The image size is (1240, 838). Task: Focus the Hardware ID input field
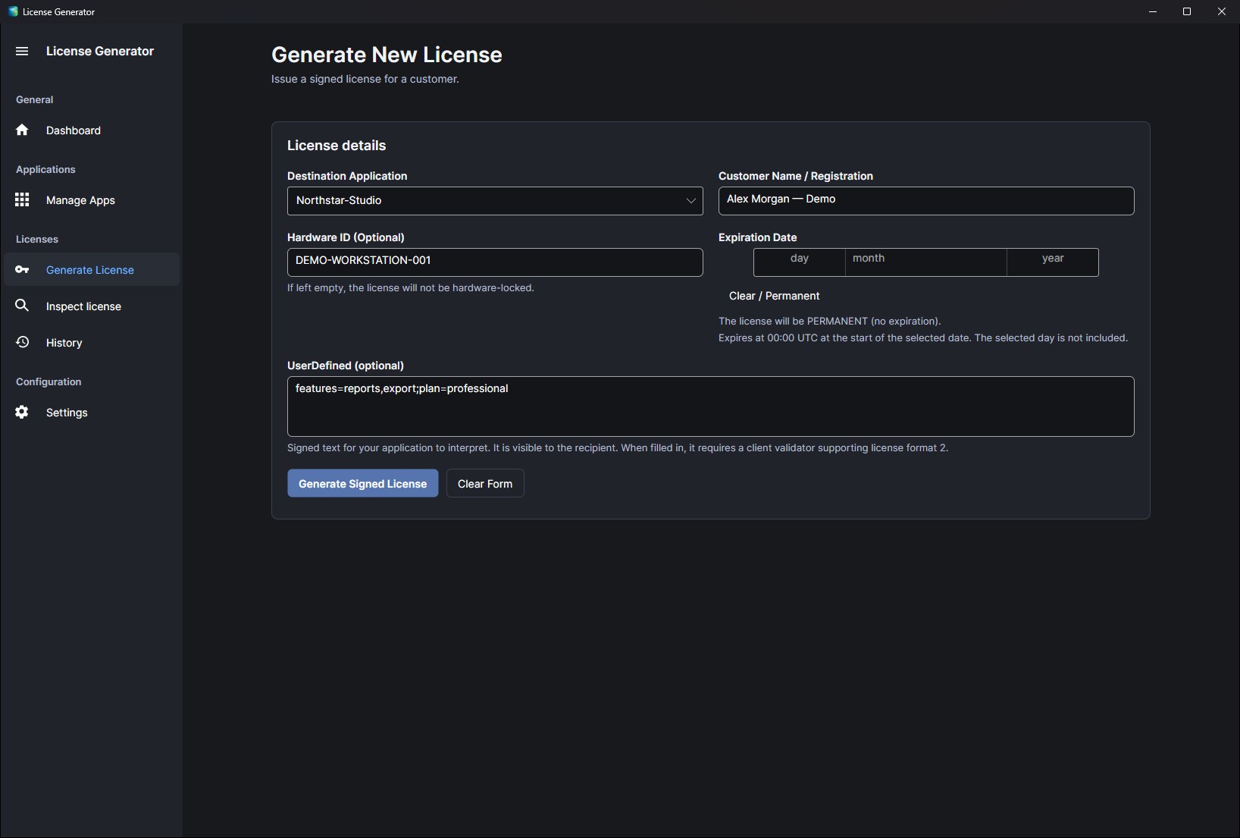click(495, 262)
